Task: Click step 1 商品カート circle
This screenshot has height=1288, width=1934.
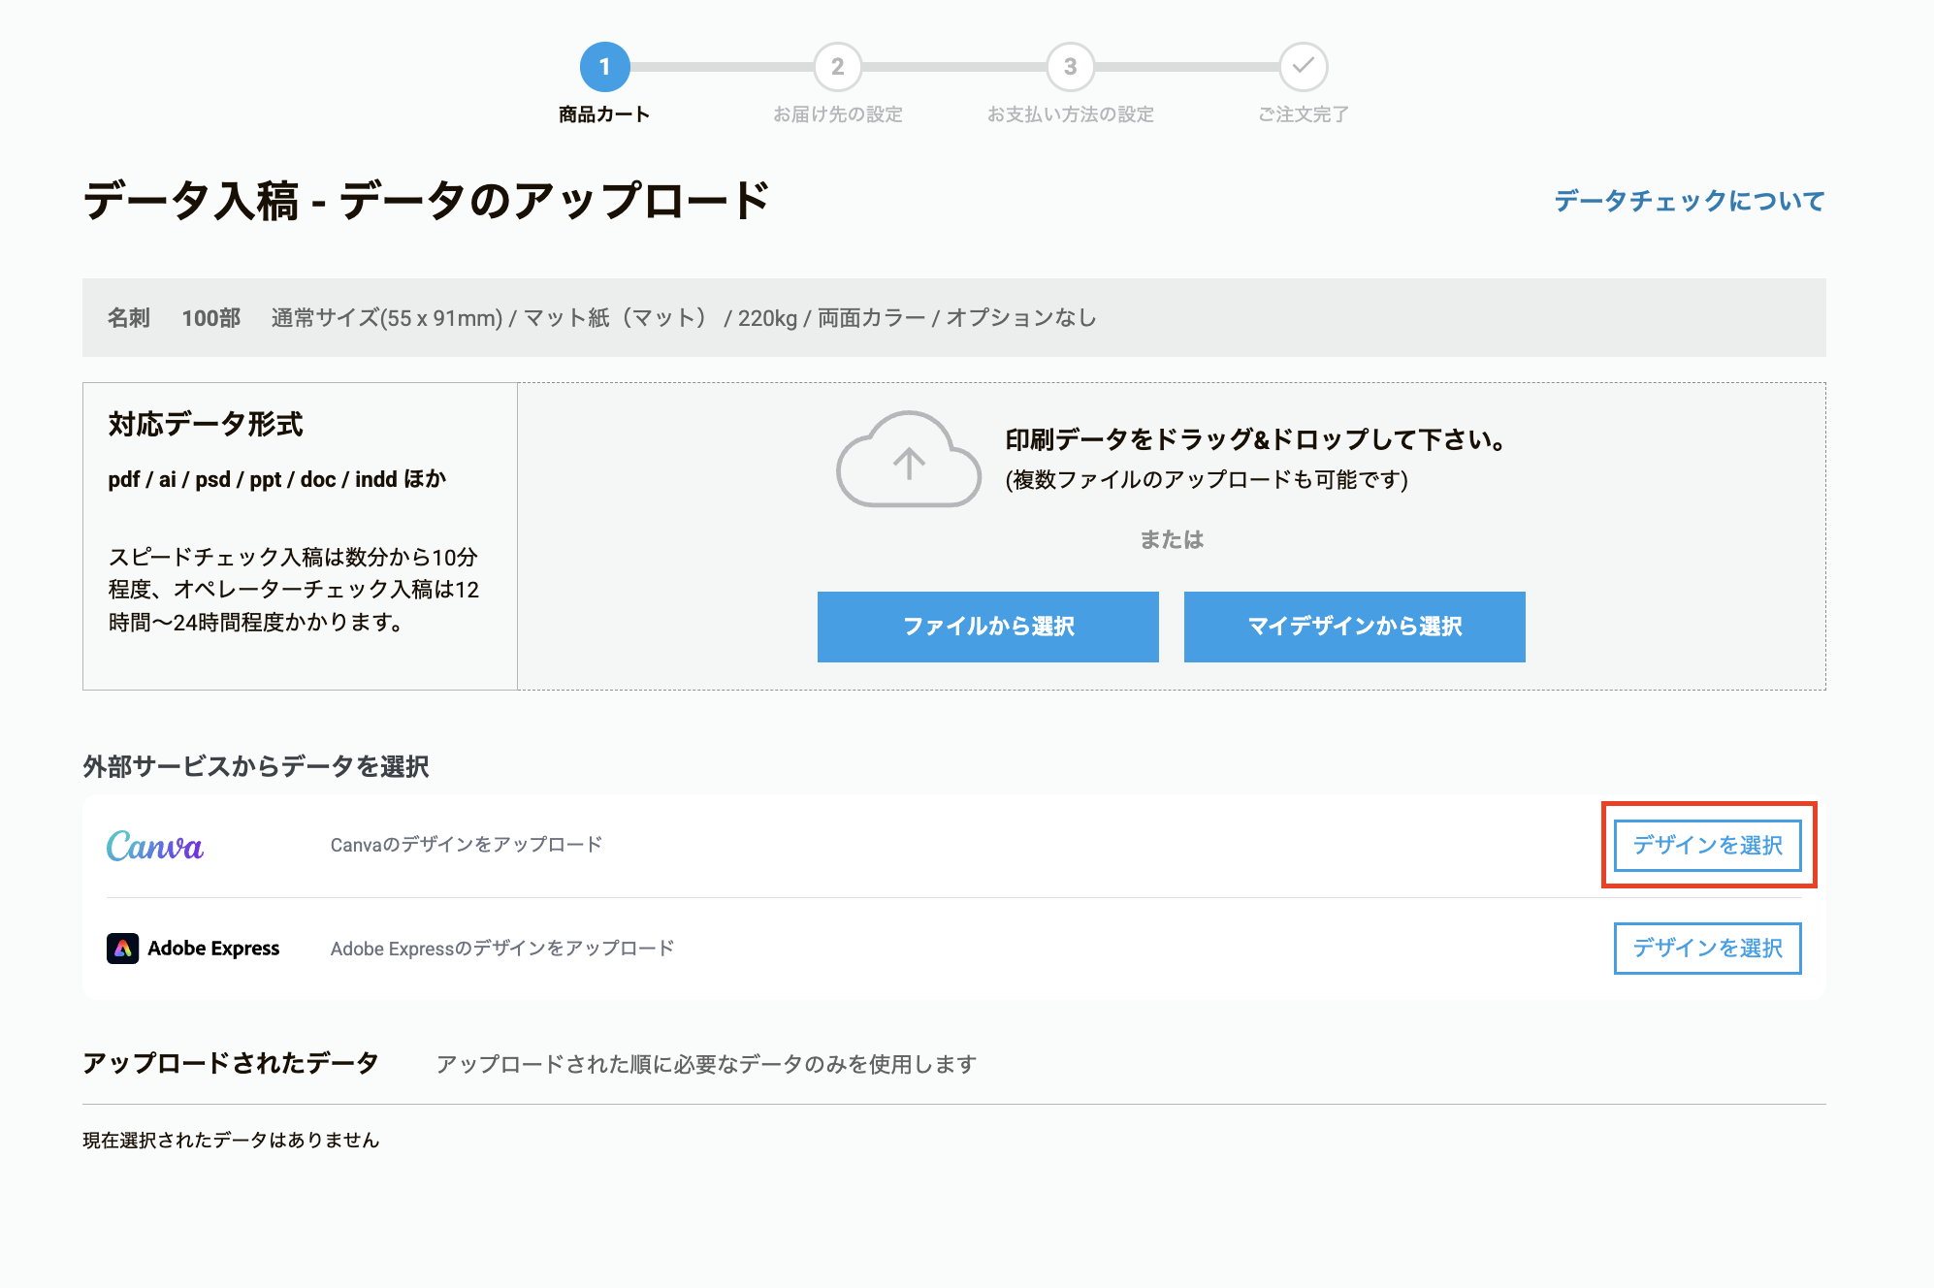Action: point(604,67)
